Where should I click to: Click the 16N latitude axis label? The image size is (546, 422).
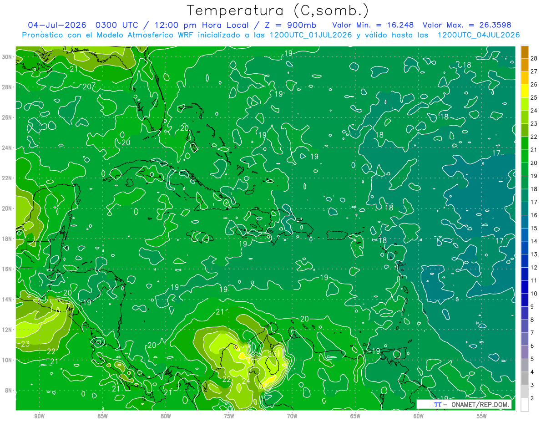pos(7,269)
